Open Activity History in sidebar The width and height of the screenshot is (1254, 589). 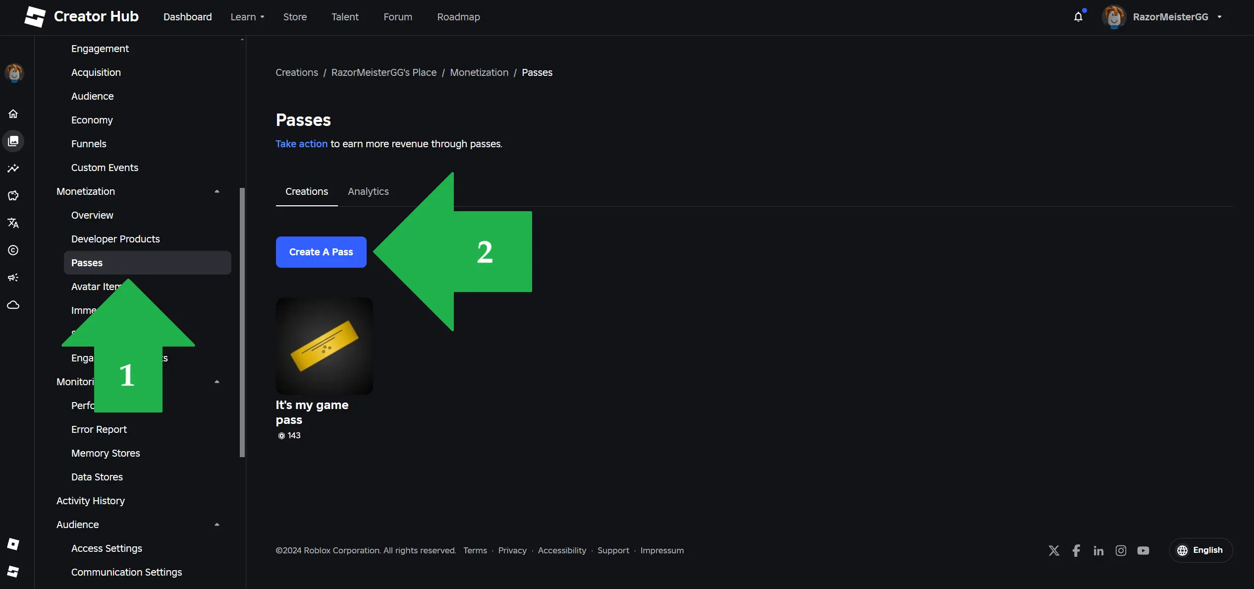(x=91, y=501)
